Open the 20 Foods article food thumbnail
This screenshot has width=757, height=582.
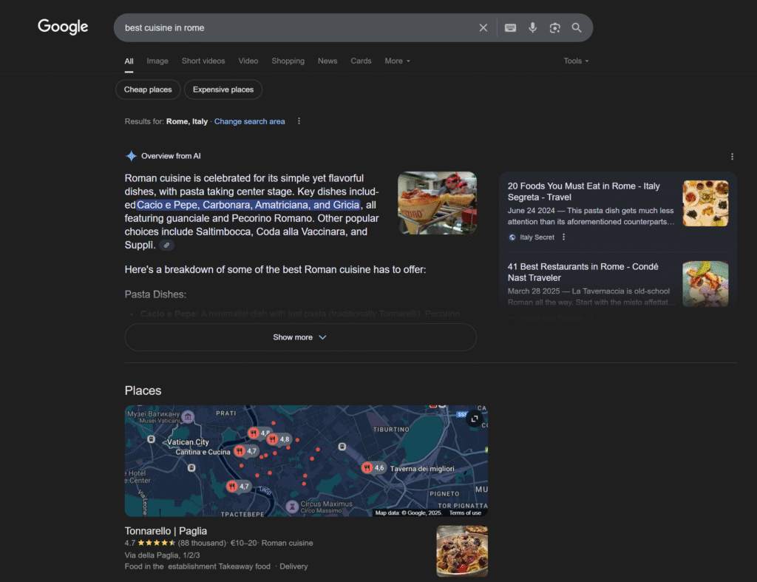tap(705, 203)
